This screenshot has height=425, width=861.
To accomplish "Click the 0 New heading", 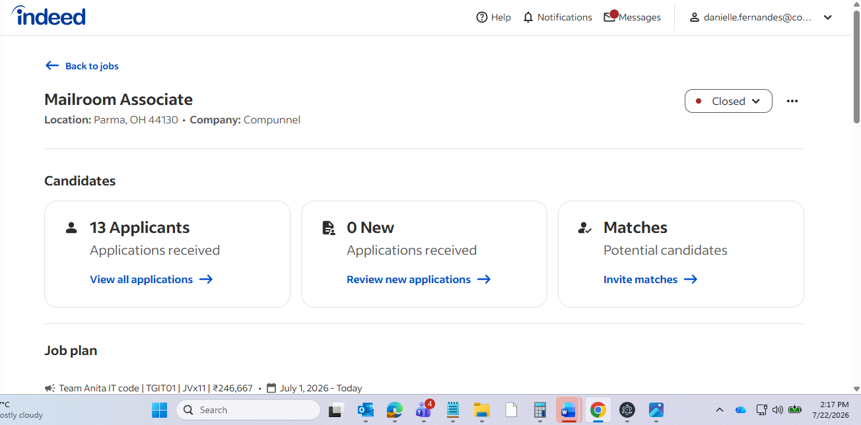I will point(370,228).
